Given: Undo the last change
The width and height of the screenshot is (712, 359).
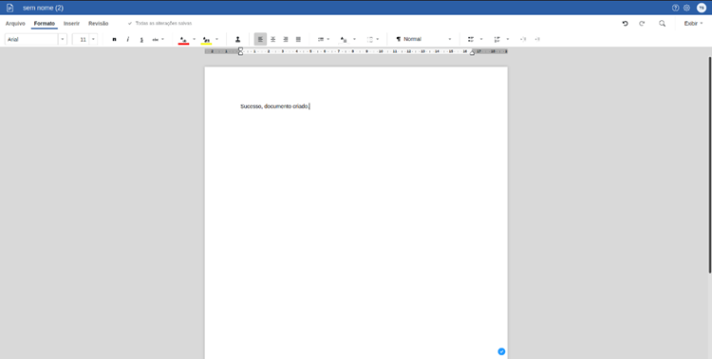Looking at the screenshot, I should 625,23.
